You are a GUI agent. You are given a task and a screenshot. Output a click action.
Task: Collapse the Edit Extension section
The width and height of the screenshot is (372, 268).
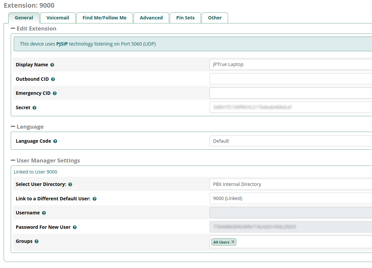pos(13,28)
